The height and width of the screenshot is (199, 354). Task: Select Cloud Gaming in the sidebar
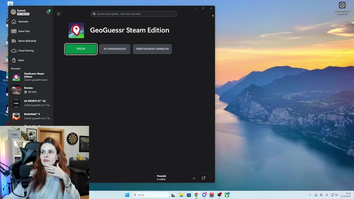tap(26, 51)
